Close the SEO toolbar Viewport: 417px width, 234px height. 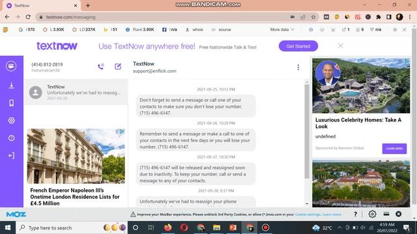[404, 29]
